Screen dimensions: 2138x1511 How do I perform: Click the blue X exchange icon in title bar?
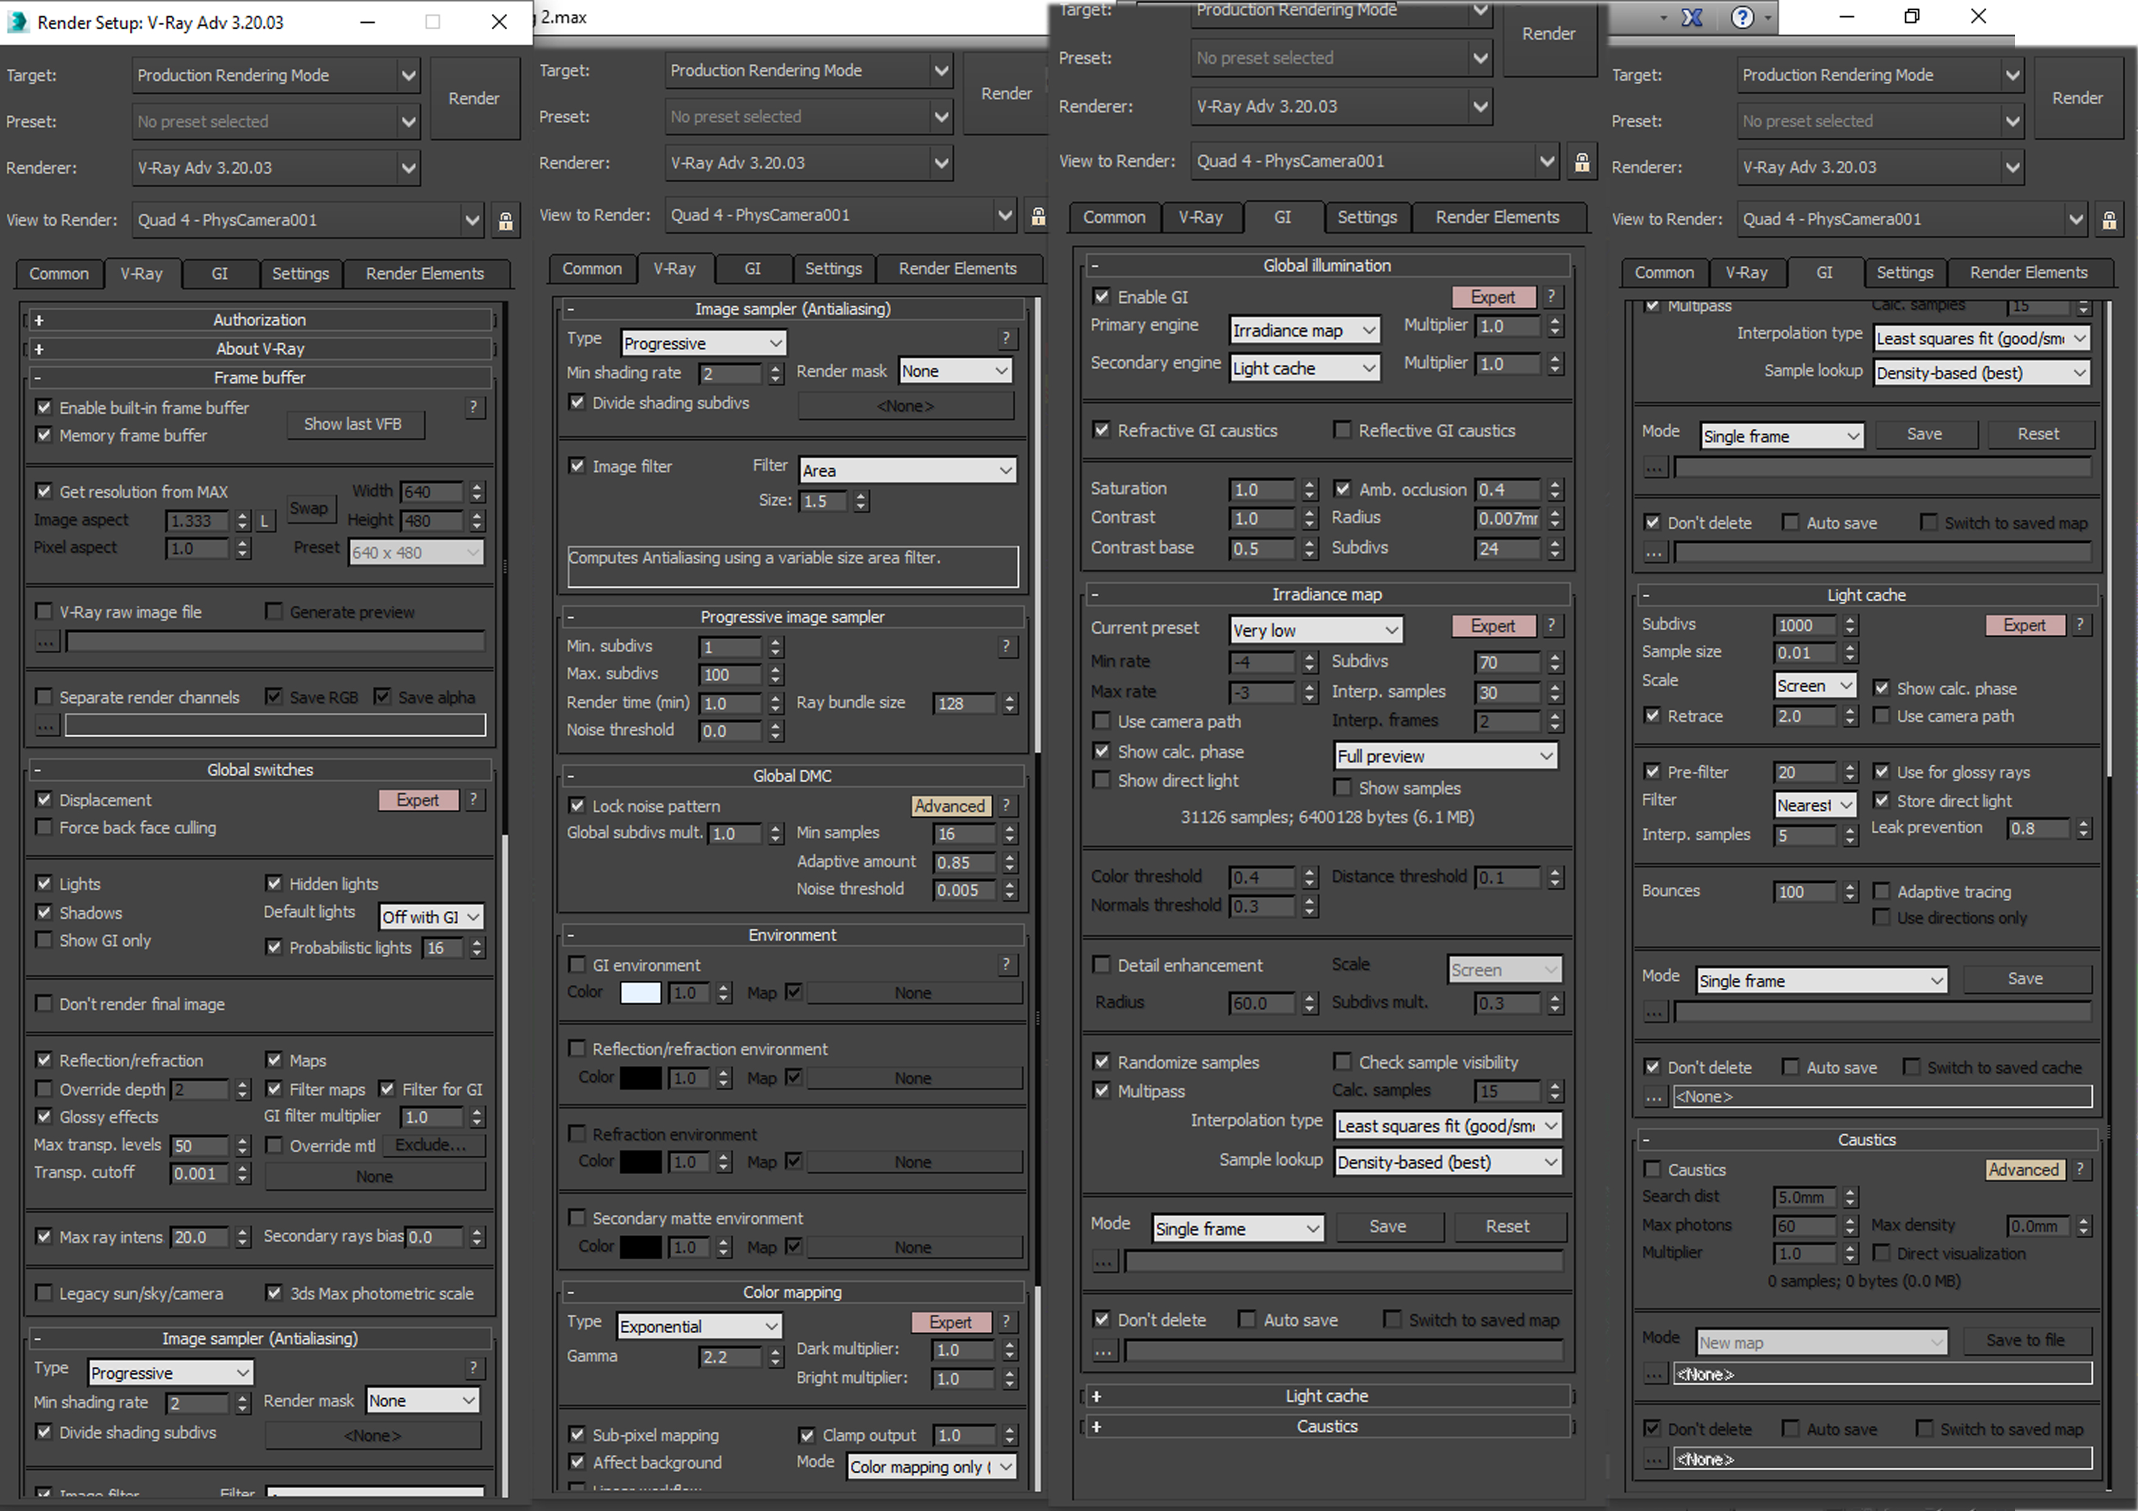click(1692, 17)
